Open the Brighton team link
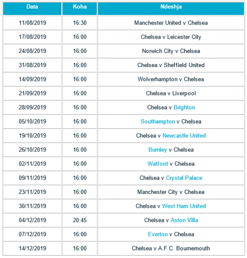This screenshot has width=247, height=258. click(184, 107)
